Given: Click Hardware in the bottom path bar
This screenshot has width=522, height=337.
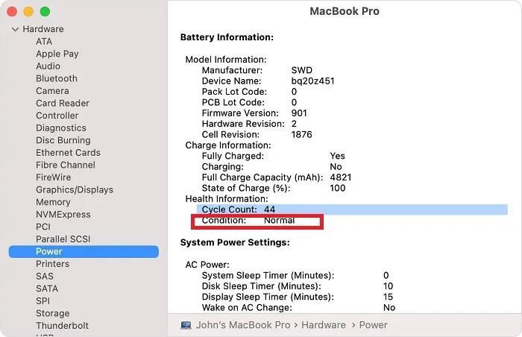Looking at the screenshot, I should click(x=323, y=325).
